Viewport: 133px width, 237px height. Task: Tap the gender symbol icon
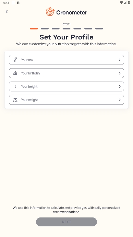coord(15,60)
